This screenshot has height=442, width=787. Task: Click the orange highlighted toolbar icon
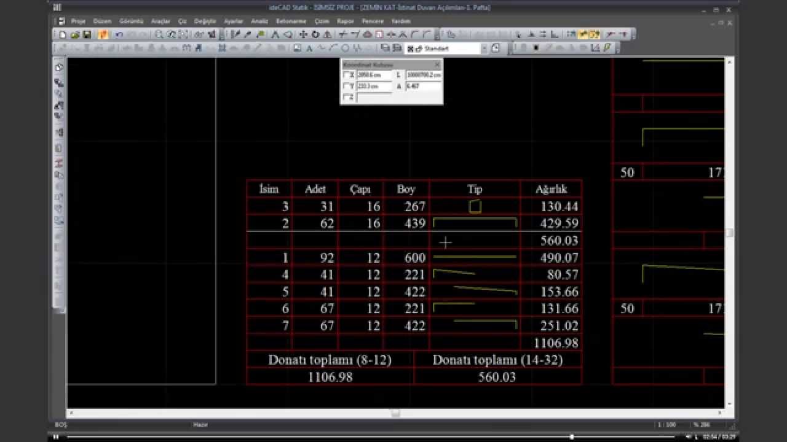pos(103,34)
